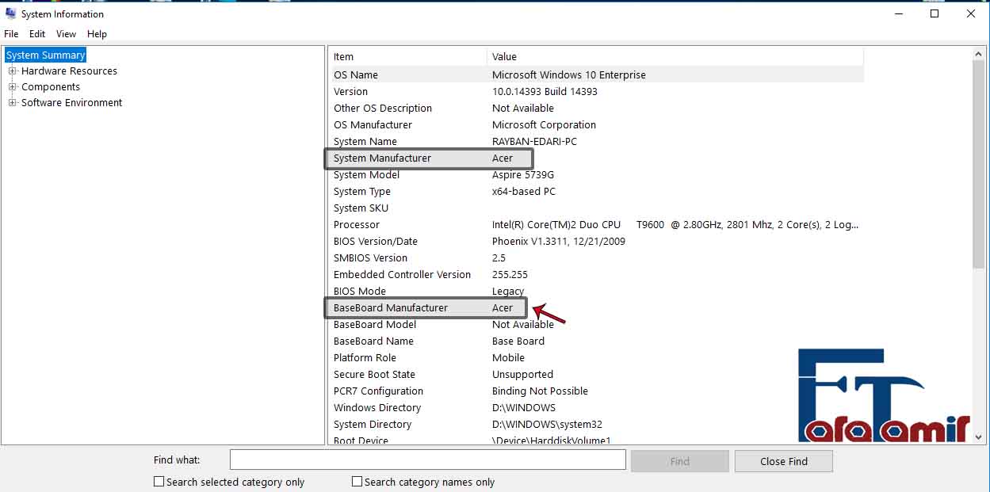Select the Software Environment tree item
This screenshot has width=990, height=492.
point(71,102)
